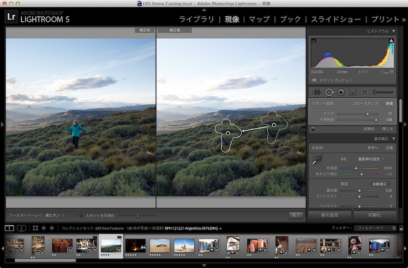Image resolution: width=408 pixels, height=268 pixels.
Task: Switch to the ライブラリ module
Action: tap(196, 19)
